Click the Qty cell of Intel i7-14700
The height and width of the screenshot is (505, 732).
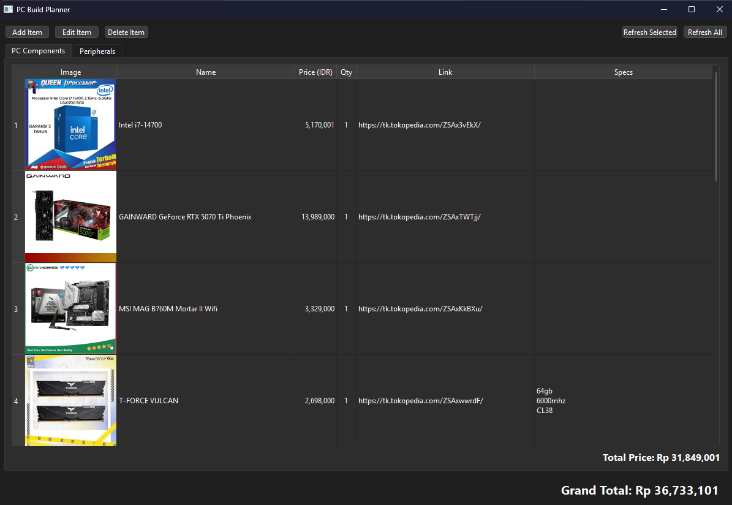(346, 125)
